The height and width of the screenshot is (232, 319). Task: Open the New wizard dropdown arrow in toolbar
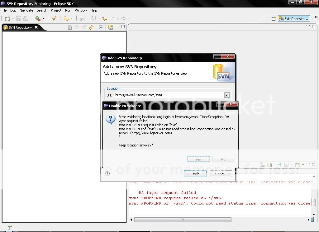point(13,19)
